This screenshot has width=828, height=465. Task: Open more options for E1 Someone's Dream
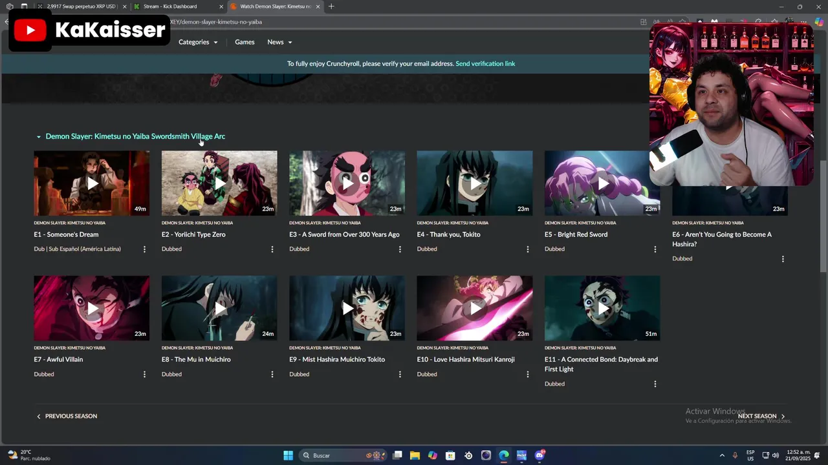point(144,249)
